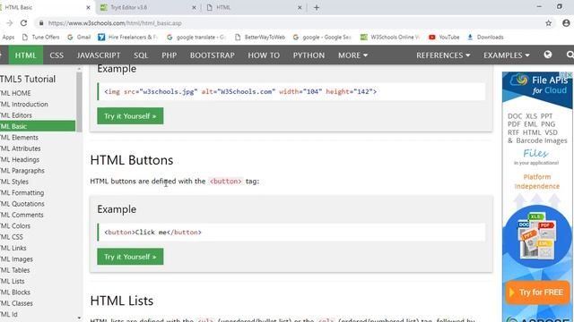Click Try it Yourself under the button example
574x322 pixels.
[130, 257]
